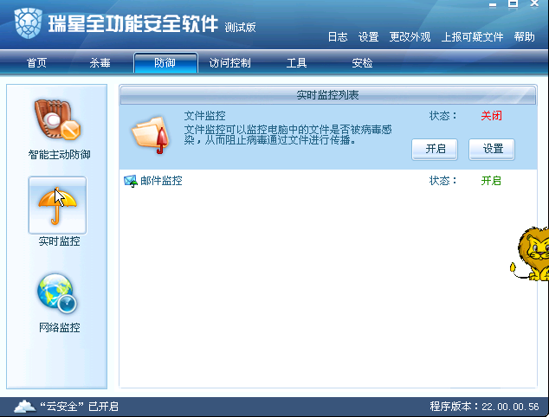
Task: Click 开启 button for 文件监控
Action: 435,150
